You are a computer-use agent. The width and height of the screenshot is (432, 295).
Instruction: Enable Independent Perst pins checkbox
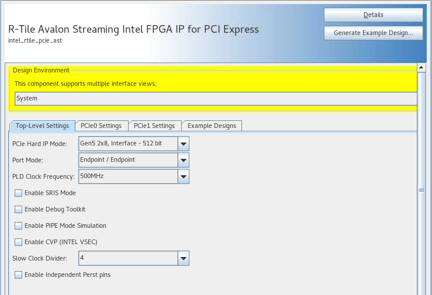19,275
